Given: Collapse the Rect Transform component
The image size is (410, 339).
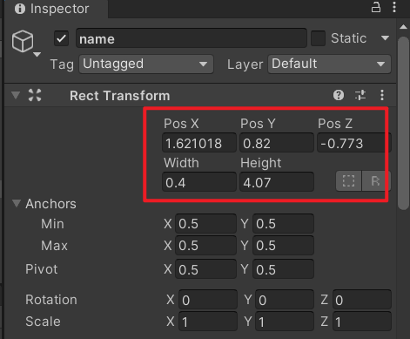Looking at the screenshot, I should coord(16,95).
